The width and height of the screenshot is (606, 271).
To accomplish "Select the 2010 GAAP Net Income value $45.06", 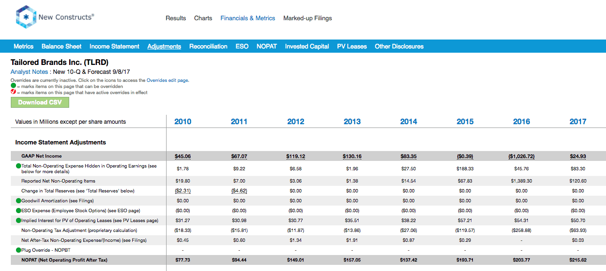I will pyautogui.click(x=183, y=156).
